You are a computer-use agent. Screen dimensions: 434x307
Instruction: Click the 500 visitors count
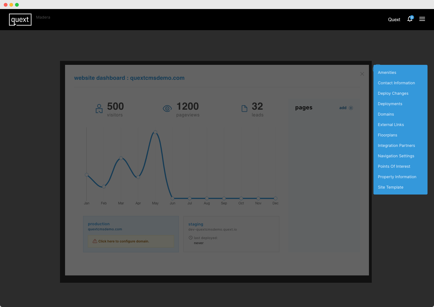115,106
